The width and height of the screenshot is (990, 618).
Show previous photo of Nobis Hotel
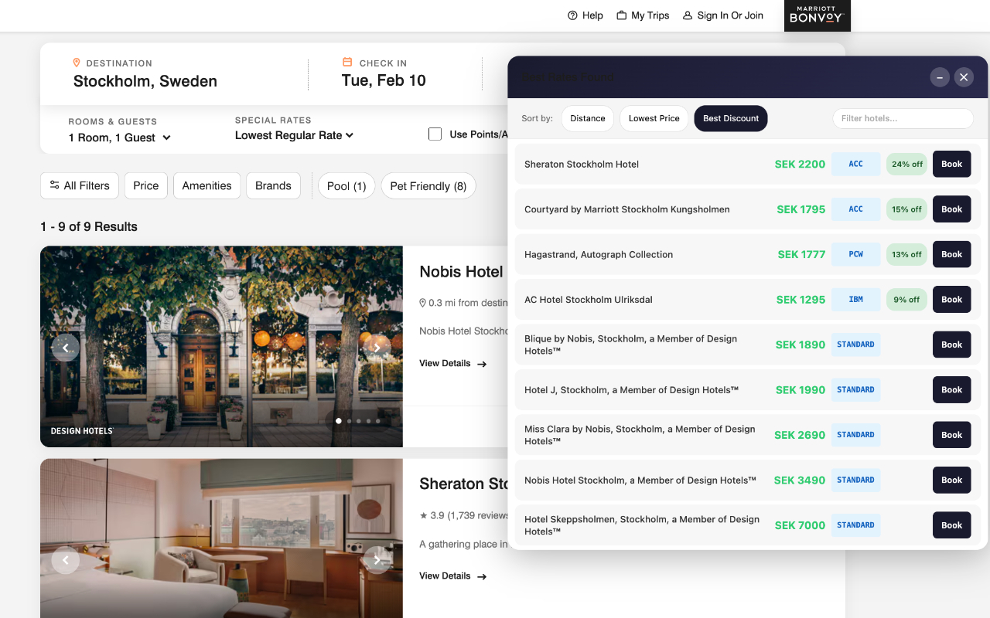[x=66, y=348]
